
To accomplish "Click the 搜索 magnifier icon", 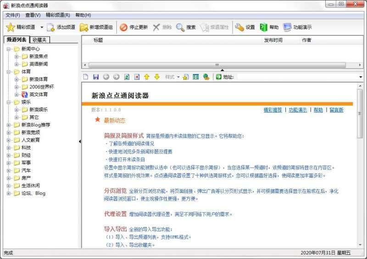I will 180,27.
